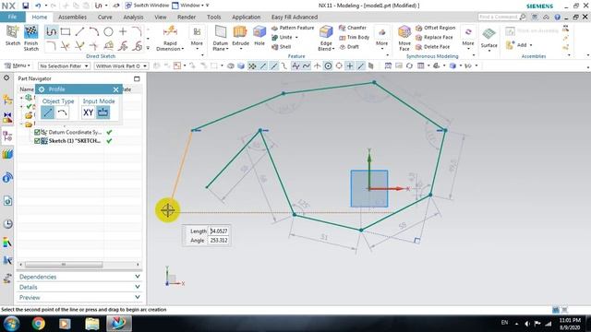
Task: Select Arc object type in Profile dialog
Action: (x=62, y=113)
